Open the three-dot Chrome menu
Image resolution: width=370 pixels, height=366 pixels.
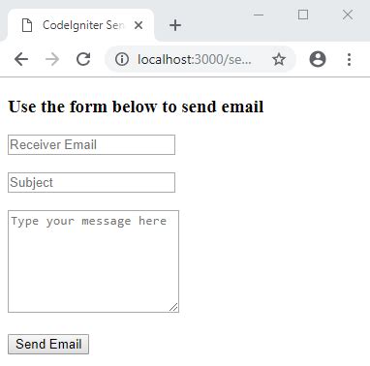(349, 59)
